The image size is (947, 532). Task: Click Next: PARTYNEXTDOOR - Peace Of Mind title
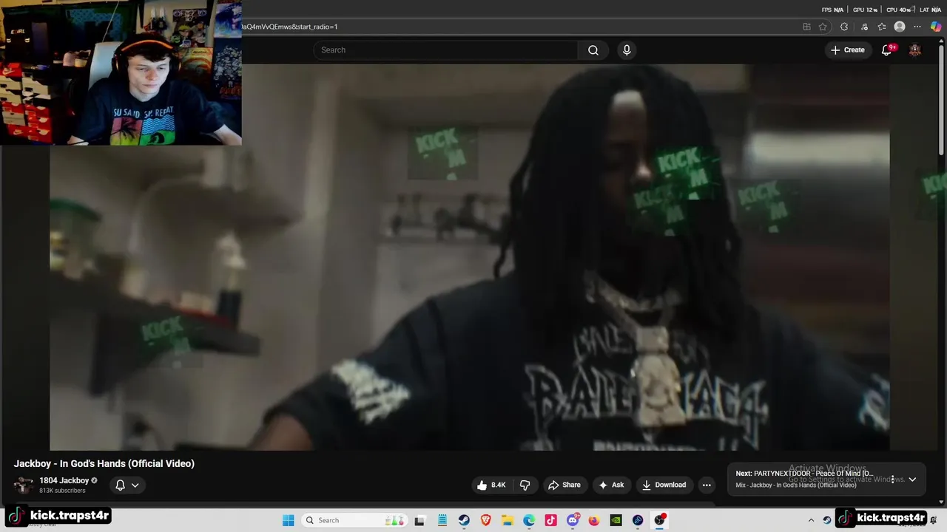tap(804, 474)
